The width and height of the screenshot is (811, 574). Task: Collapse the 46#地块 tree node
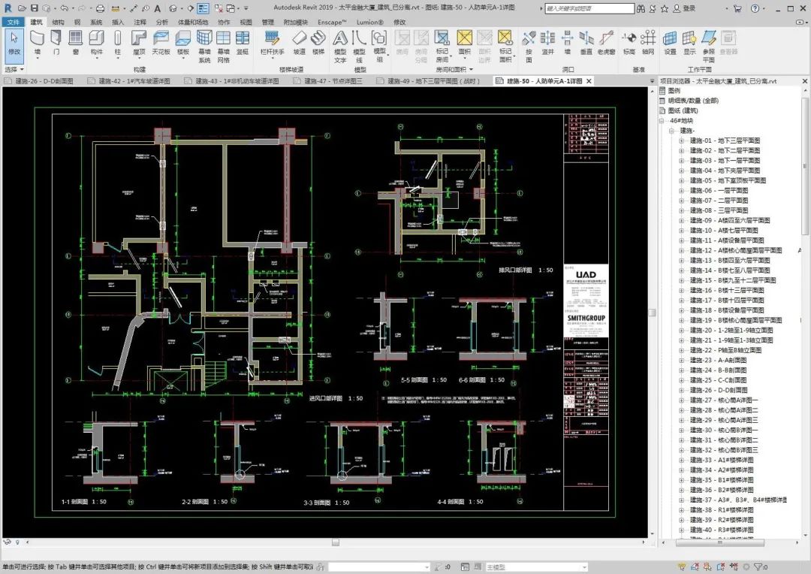pos(663,120)
